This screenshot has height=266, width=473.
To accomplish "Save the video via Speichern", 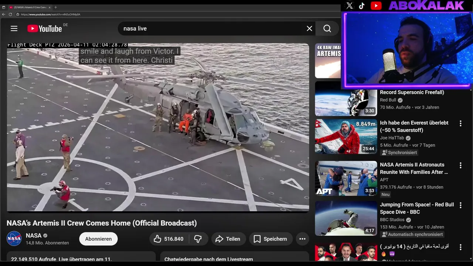I will [x=270, y=239].
